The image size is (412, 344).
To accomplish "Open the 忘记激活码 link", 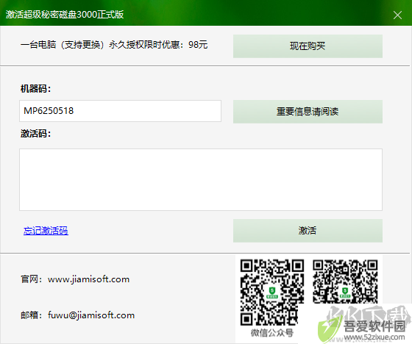I will pos(46,231).
